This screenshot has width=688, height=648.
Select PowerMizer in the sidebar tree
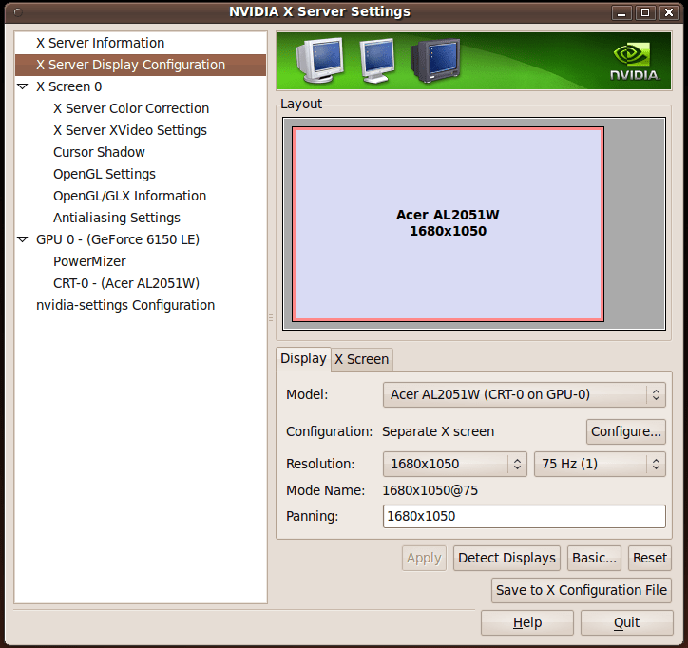[x=89, y=261]
